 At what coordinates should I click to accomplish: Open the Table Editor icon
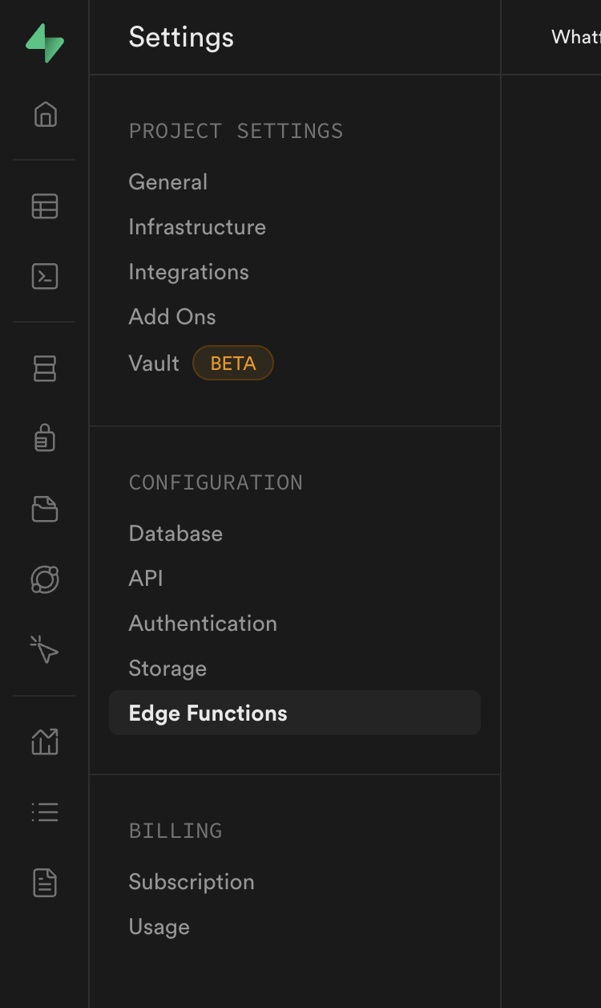(x=45, y=206)
